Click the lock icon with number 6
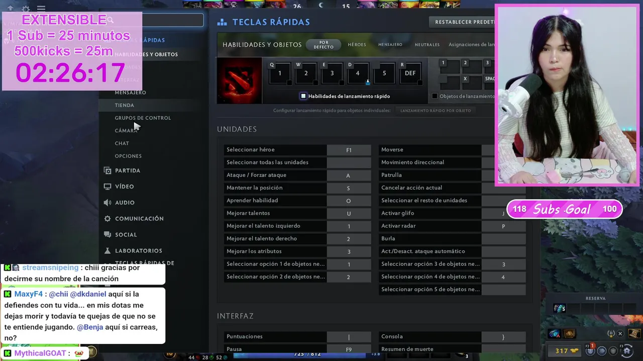Screen dimensions: 643x361 click(x=611, y=333)
